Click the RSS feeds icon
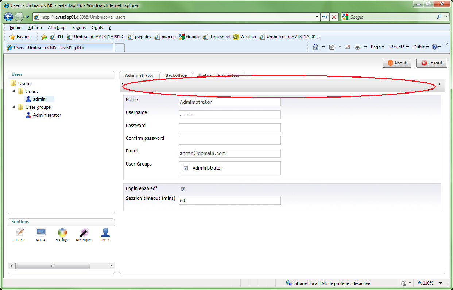453x290 pixels. tap(332, 47)
